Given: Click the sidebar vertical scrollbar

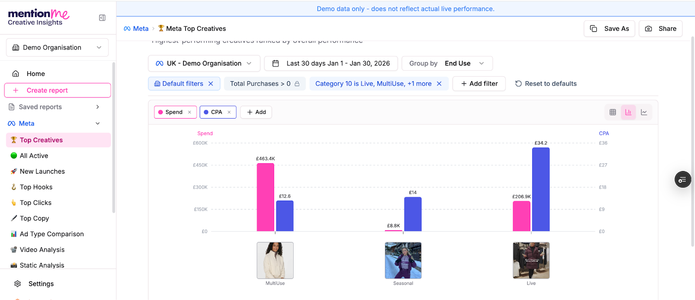Looking at the screenshot, I should 114,138.
